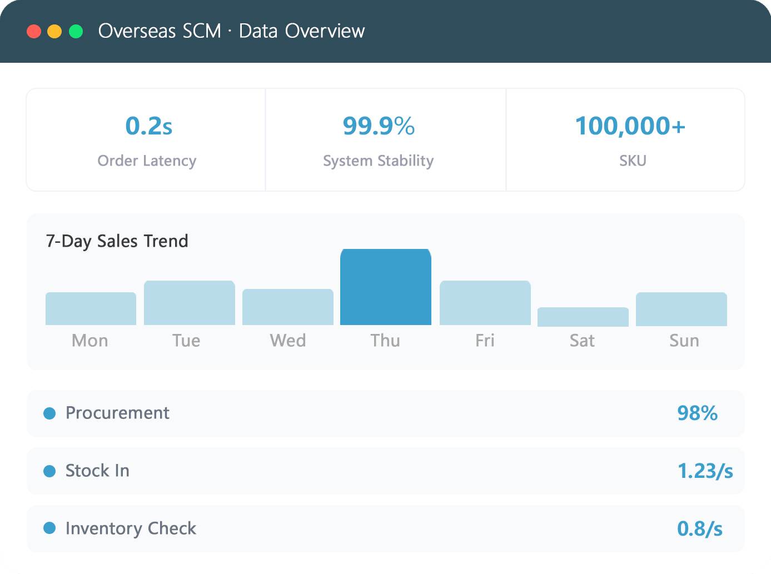771x574 pixels.
Task: Click the System Stability label
Action: [x=378, y=161]
